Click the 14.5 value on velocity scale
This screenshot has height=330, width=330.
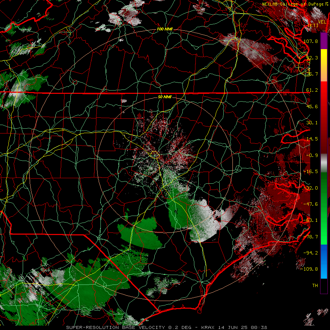[x=312, y=139]
